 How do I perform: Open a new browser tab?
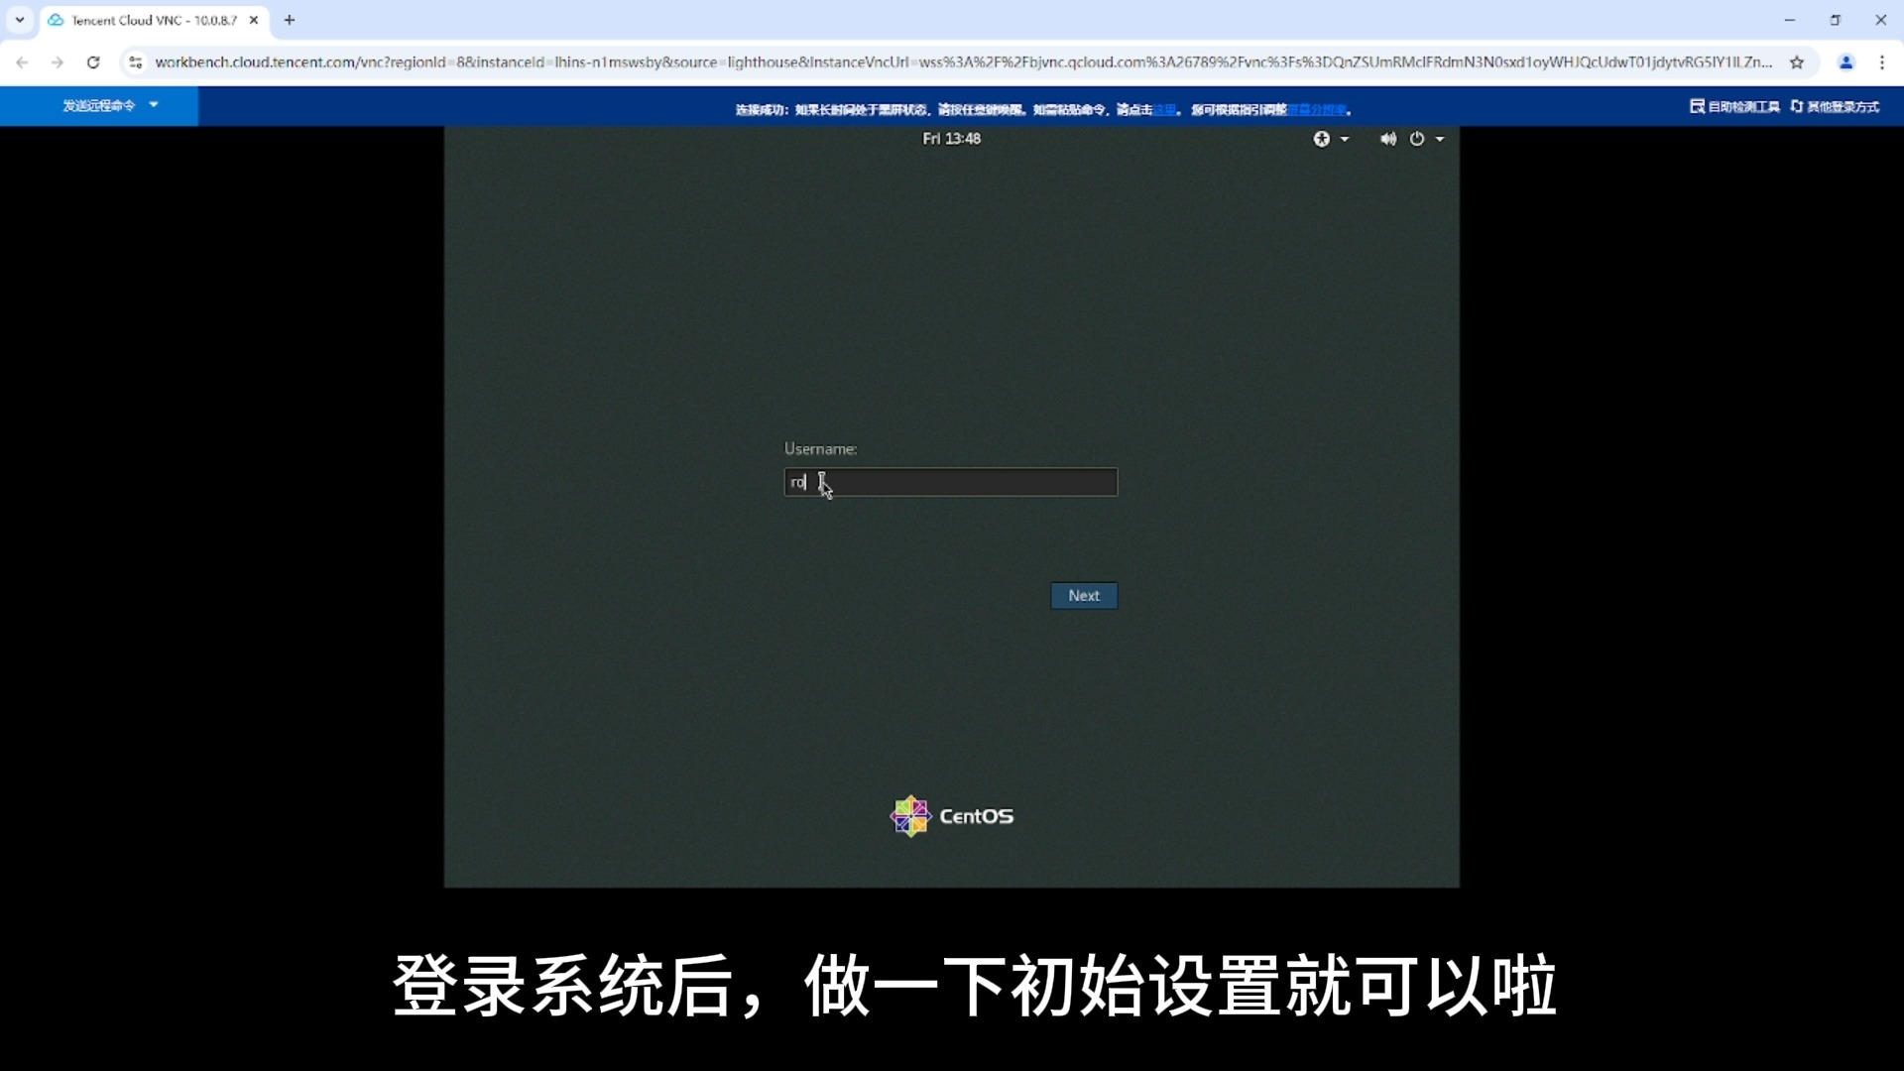coord(289,19)
